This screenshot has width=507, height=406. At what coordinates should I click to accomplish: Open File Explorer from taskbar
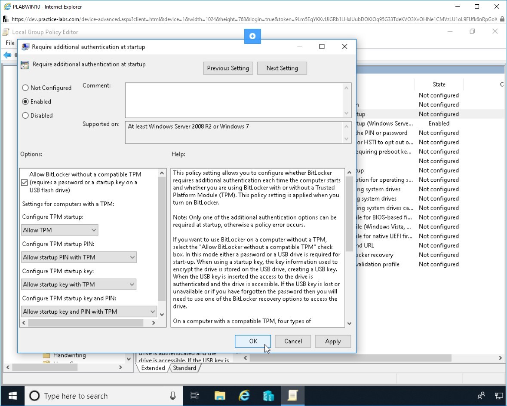pos(220,396)
